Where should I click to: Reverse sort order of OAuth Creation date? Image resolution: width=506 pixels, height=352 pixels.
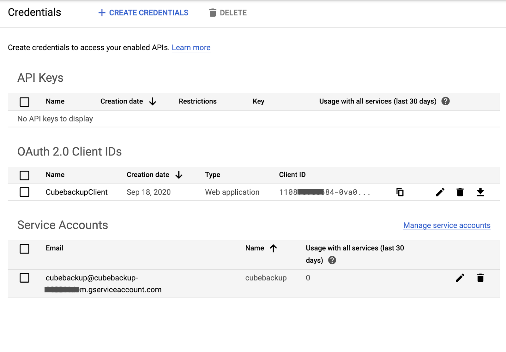coord(179,175)
